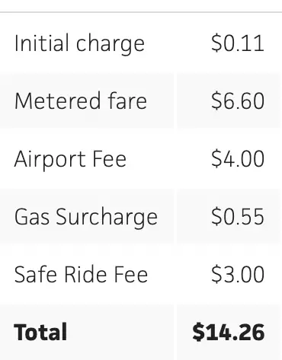
Task: Click the $0.11 initial charge amount
Action: coord(238,43)
